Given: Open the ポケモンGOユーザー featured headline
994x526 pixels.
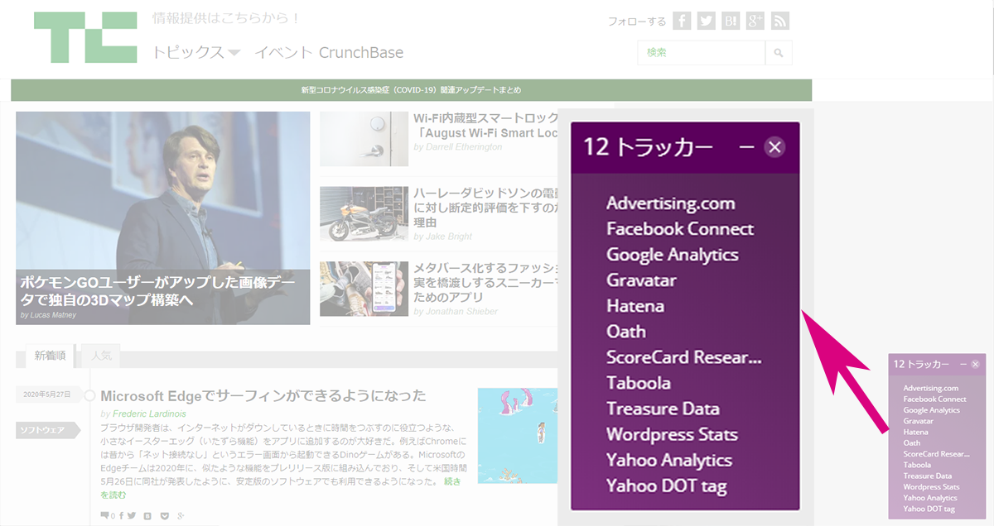Looking at the screenshot, I should pyautogui.click(x=159, y=289).
